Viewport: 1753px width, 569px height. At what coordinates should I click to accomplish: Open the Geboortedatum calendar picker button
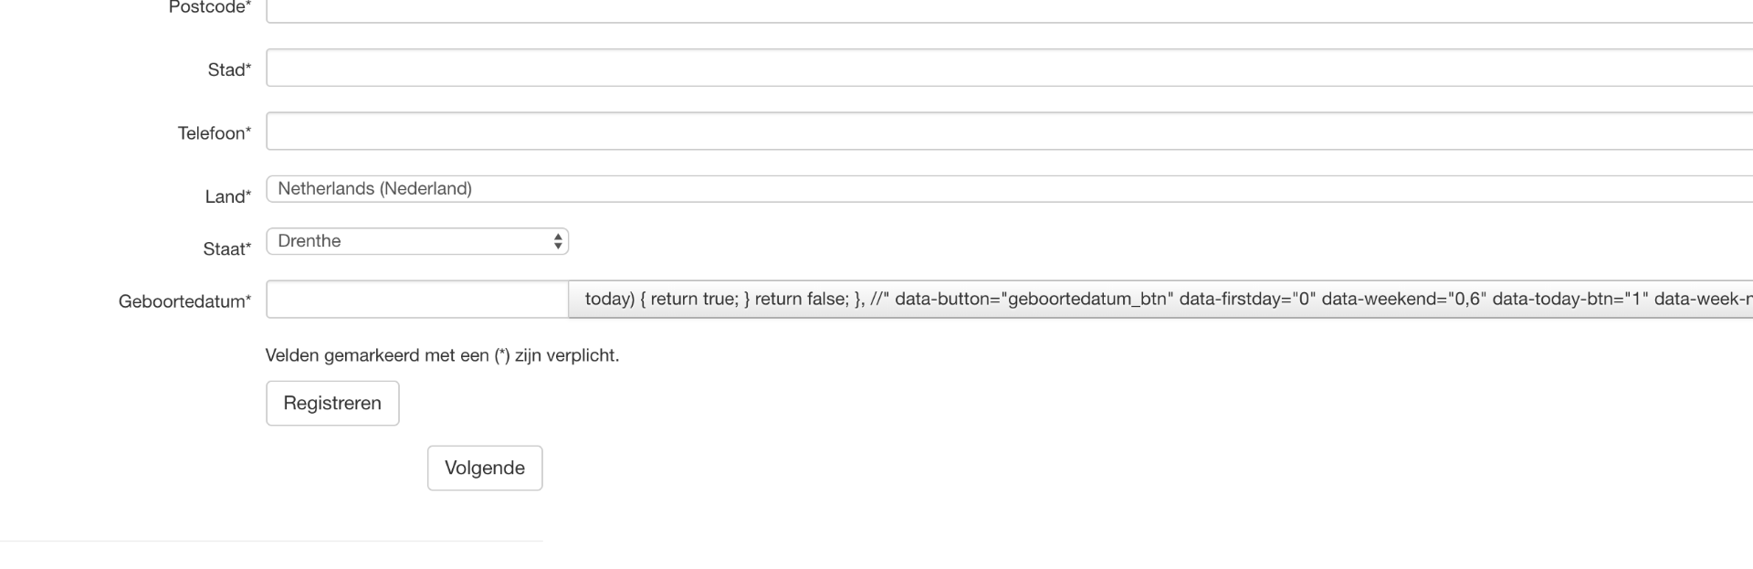tap(1160, 300)
